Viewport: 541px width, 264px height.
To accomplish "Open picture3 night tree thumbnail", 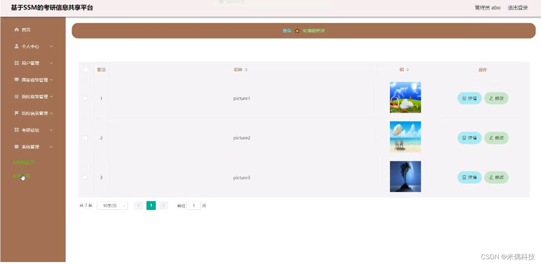I will click(x=405, y=177).
